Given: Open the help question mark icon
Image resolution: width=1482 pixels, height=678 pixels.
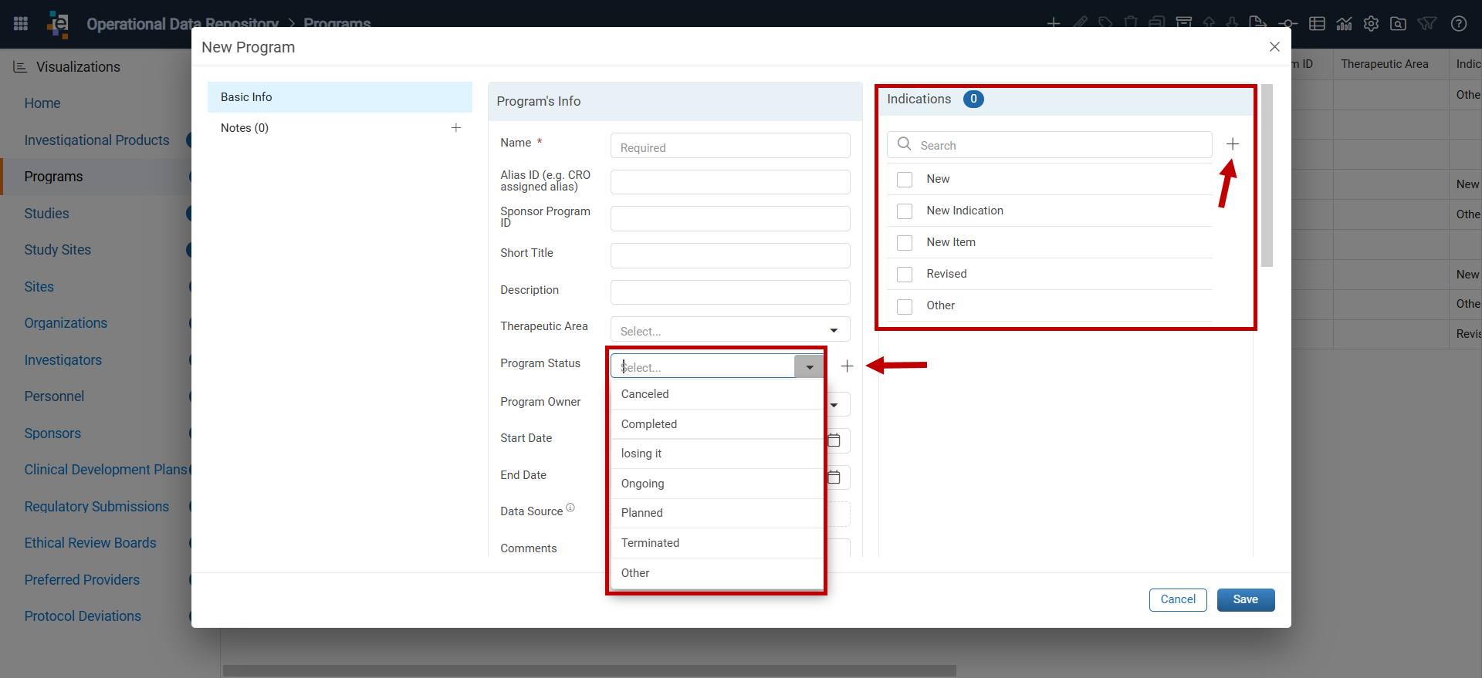Looking at the screenshot, I should pos(1459,24).
